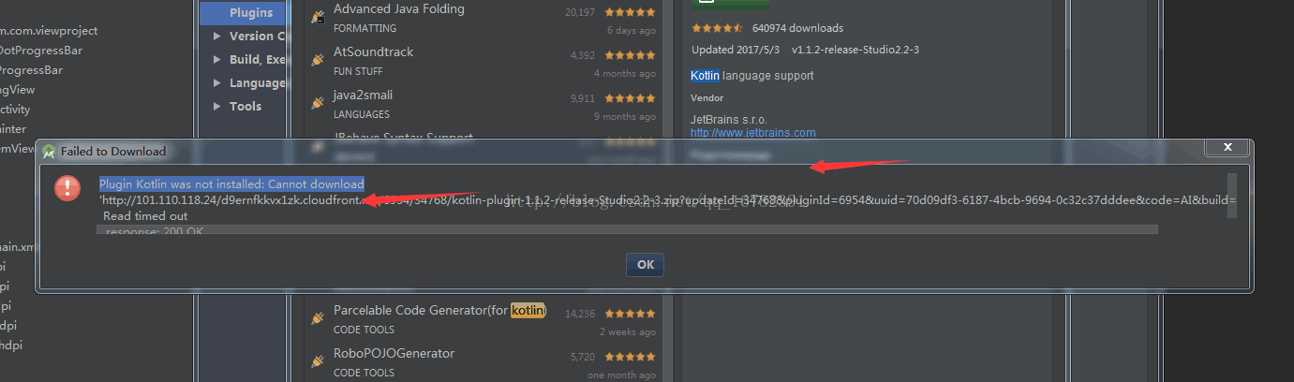Select the Tools settings category
Screen dimensions: 1294x382
pos(245,106)
